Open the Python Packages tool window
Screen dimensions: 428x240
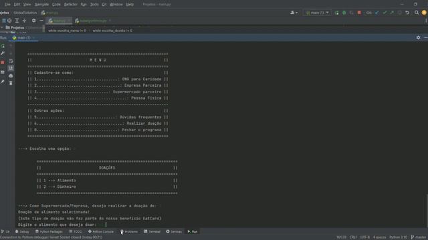click(x=49, y=231)
